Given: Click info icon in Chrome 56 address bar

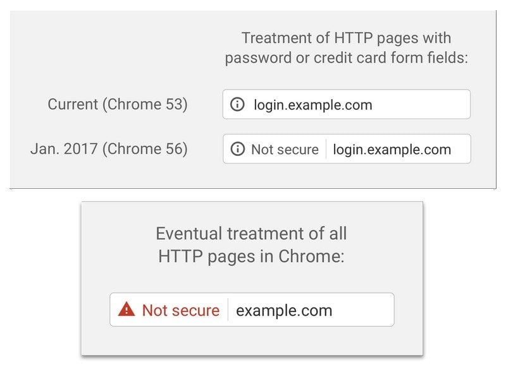Looking at the screenshot, I should point(238,149).
